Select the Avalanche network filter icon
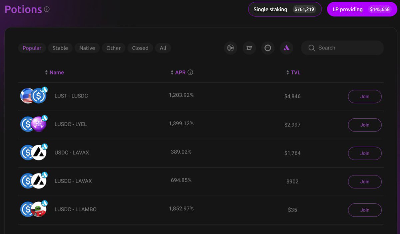This screenshot has height=234, width=400. pos(286,48)
